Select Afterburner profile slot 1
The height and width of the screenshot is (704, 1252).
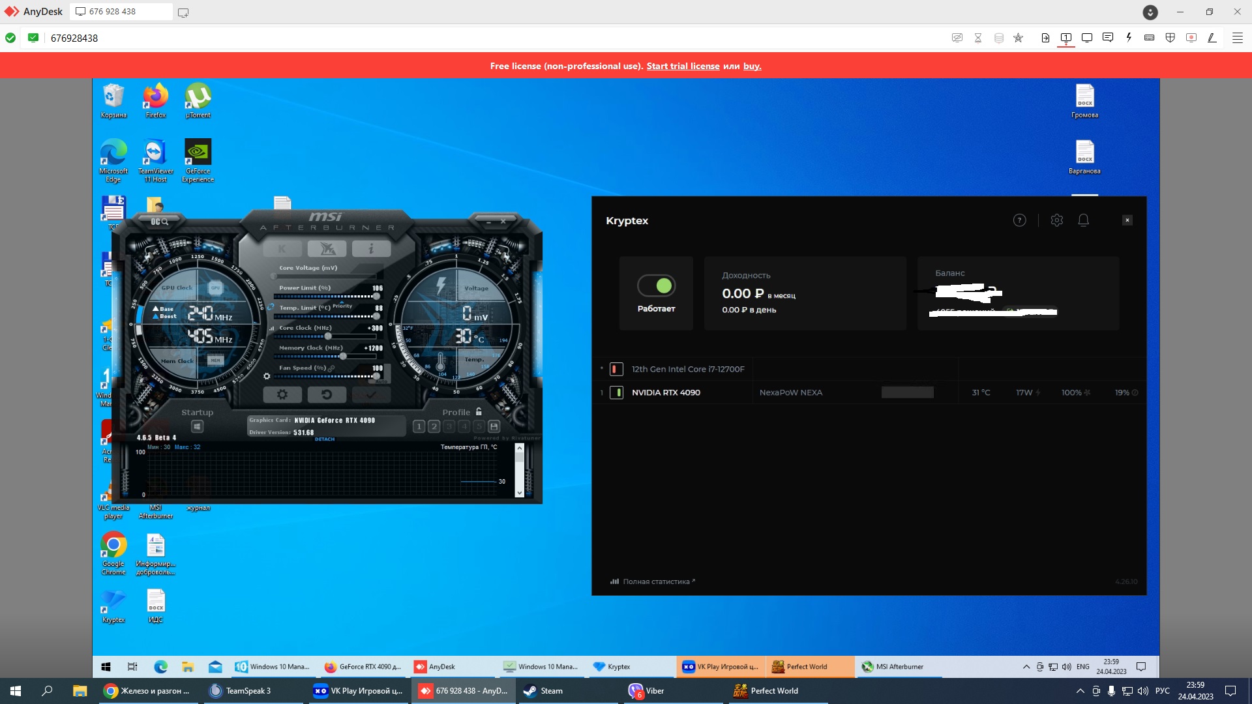(419, 426)
